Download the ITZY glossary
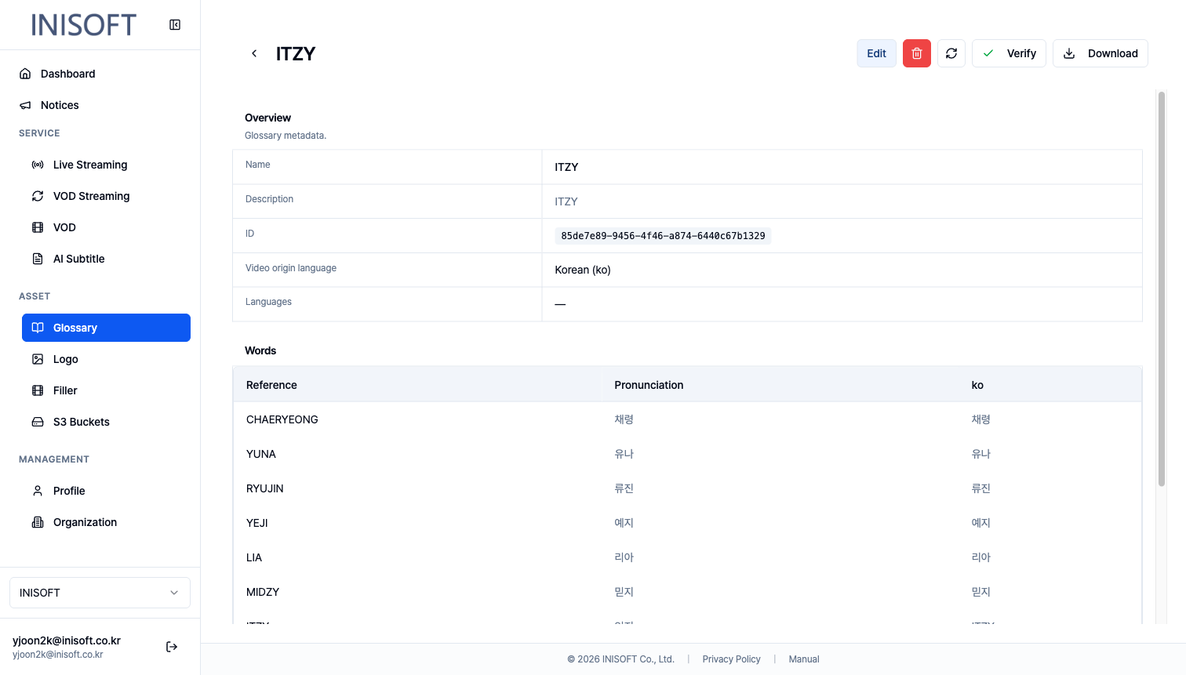Screen dimensions: 1186x675 tap(1100, 53)
